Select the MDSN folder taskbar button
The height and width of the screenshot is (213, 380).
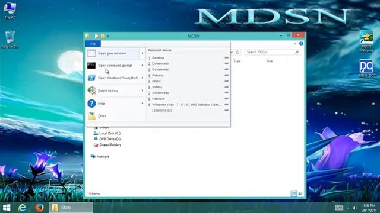click(x=71, y=208)
